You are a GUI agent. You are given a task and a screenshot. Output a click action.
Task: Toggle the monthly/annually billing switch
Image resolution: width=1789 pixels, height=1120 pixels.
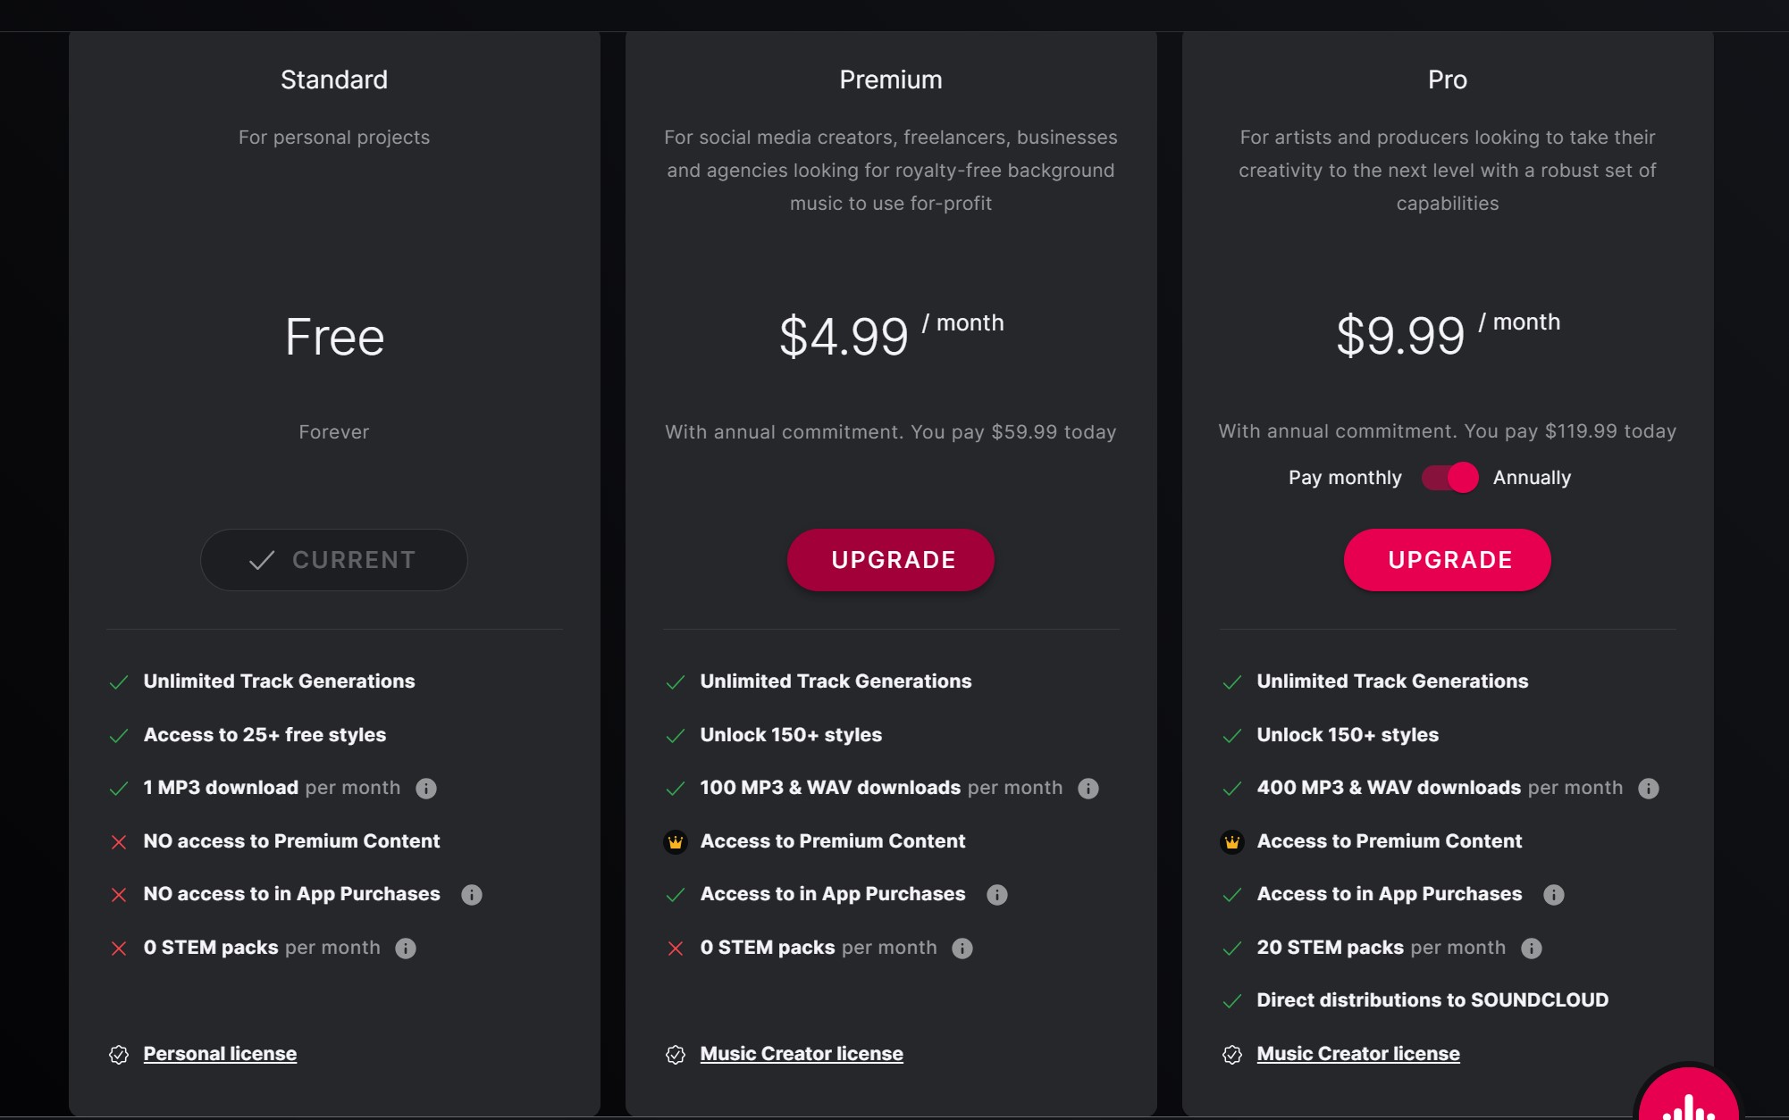pos(1449,478)
